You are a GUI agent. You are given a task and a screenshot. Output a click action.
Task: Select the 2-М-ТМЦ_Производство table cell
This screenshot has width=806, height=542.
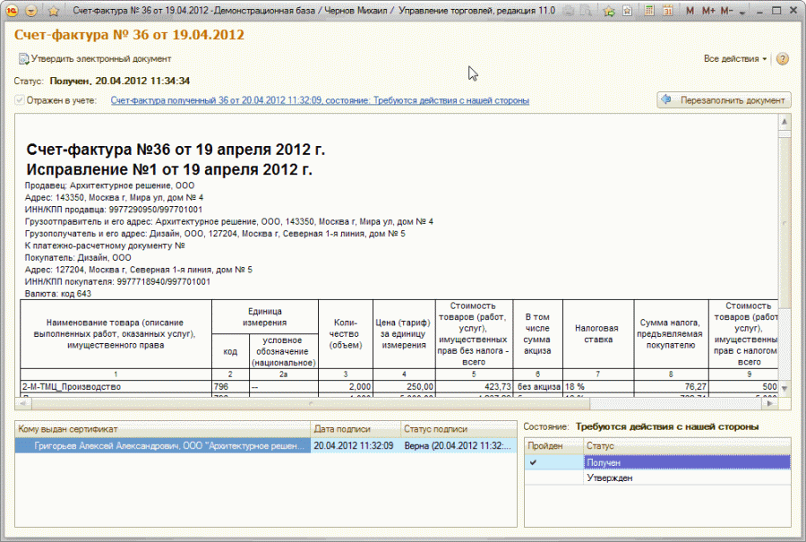pos(116,387)
